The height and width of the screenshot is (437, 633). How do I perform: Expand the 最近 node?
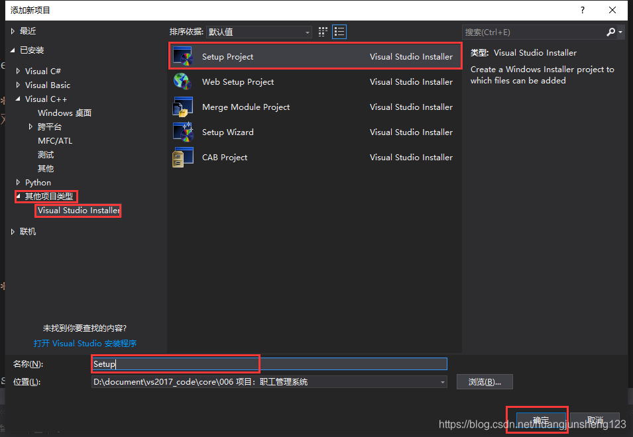(x=13, y=31)
